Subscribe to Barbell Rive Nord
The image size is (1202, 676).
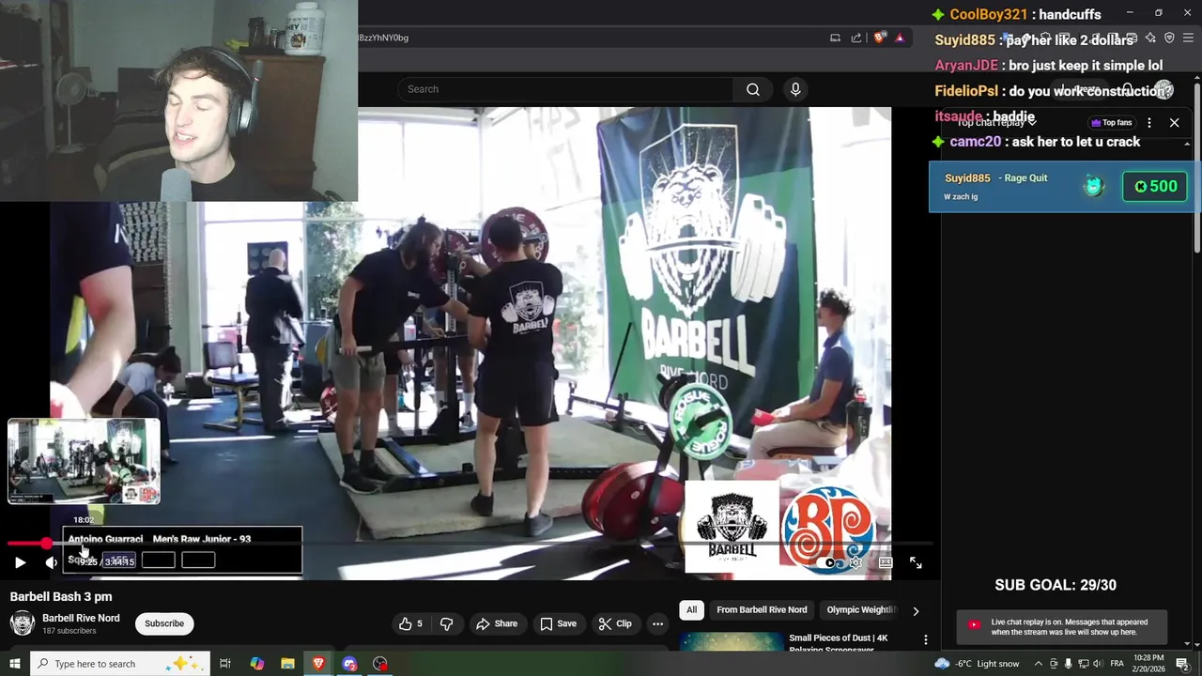164,623
